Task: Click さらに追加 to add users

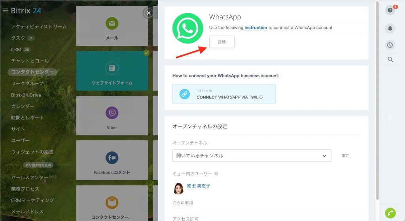Action: pyautogui.click(x=183, y=203)
